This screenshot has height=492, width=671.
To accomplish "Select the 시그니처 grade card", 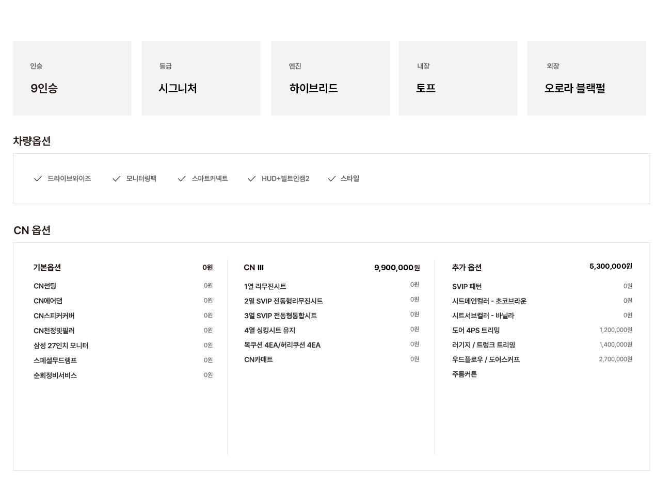I will pyautogui.click(x=201, y=78).
